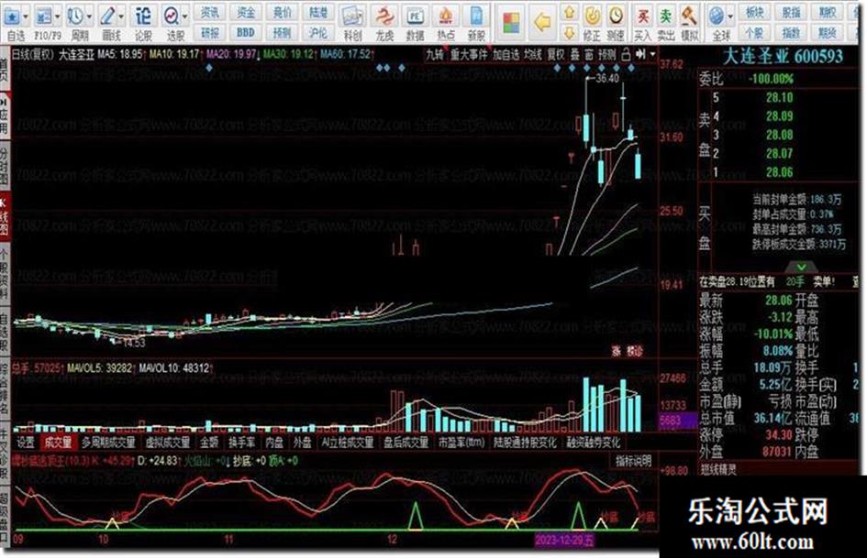Click the 沪伦 toolbar button
867x558 pixels.
(318, 33)
